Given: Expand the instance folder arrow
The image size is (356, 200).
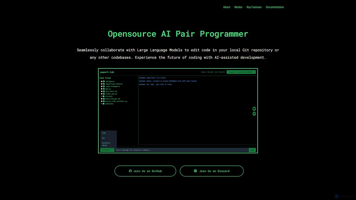Looking at the screenshot, I should click(x=102, y=96).
